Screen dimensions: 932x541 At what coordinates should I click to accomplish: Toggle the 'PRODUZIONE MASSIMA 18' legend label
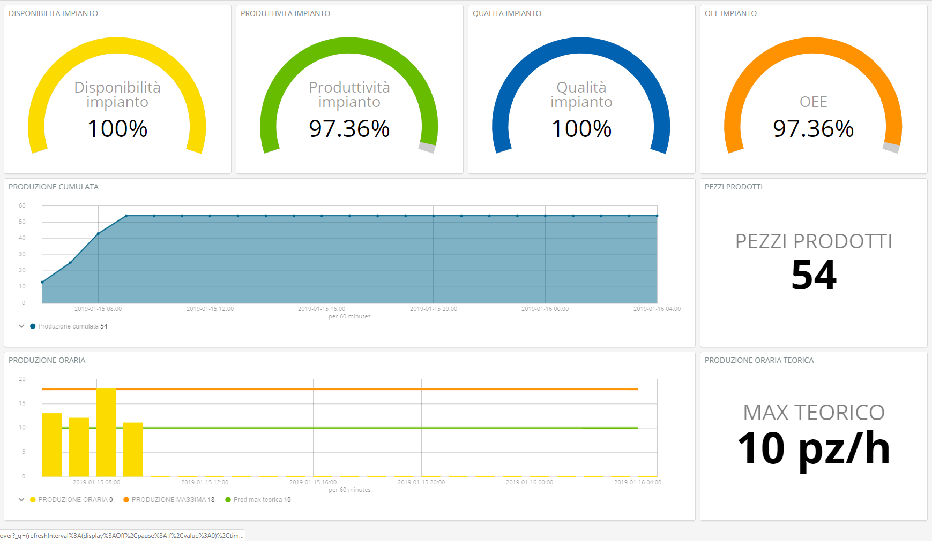[173, 500]
